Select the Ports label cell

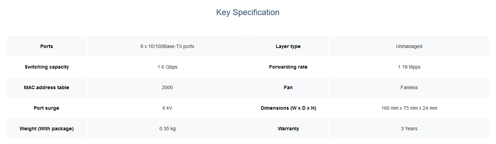point(46,46)
